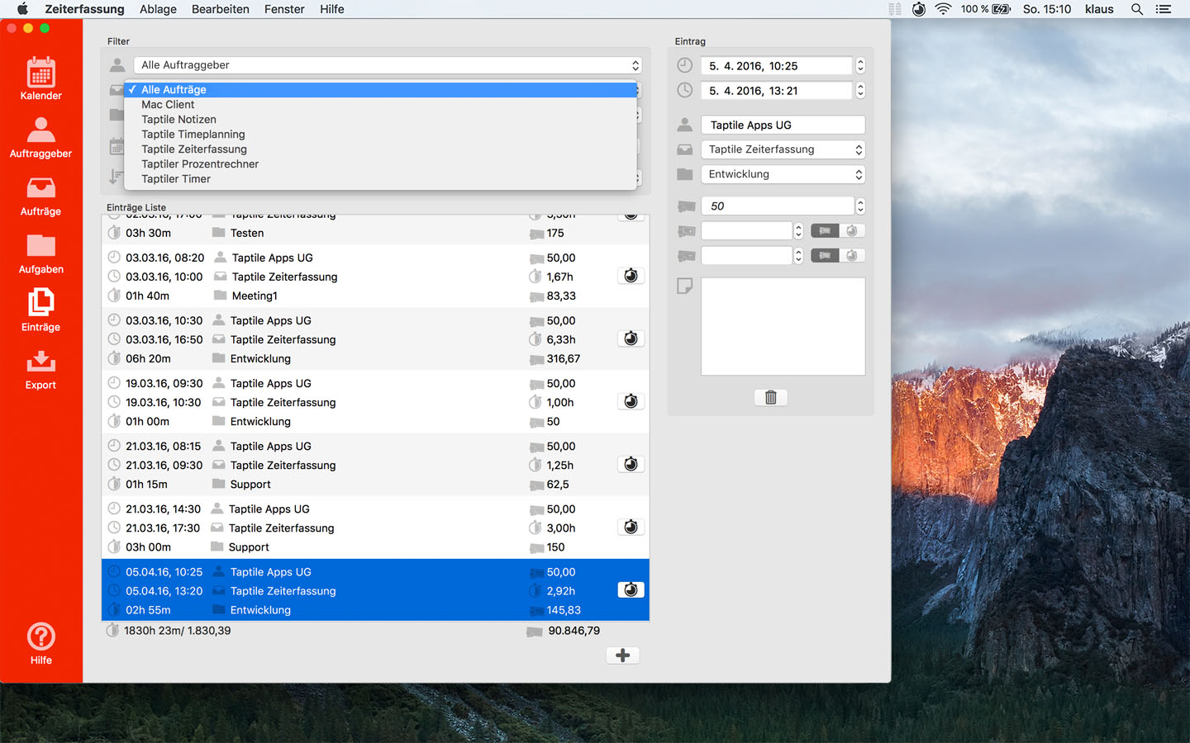Click the total sum 90.846,79
The image size is (1190, 743).
coord(574,631)
